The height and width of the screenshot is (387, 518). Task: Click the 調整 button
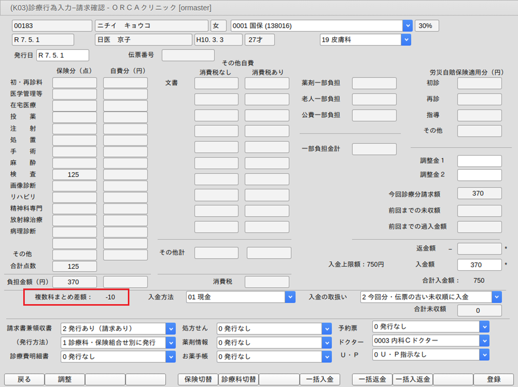(65, 379)
